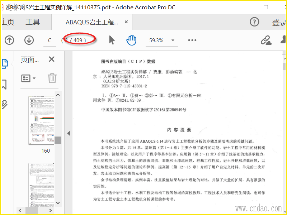Activate the hand pan tool
The width and height of the screenshot is (287, 215).
131,40
